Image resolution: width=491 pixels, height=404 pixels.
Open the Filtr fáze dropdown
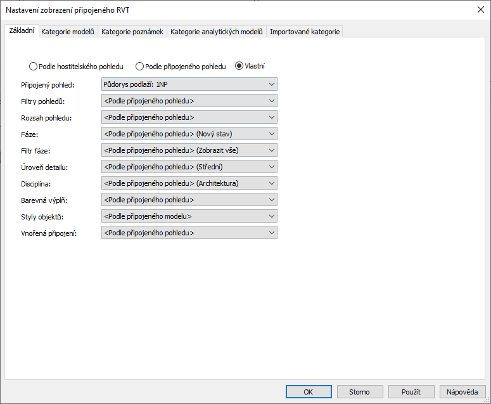tap(189, 150)
